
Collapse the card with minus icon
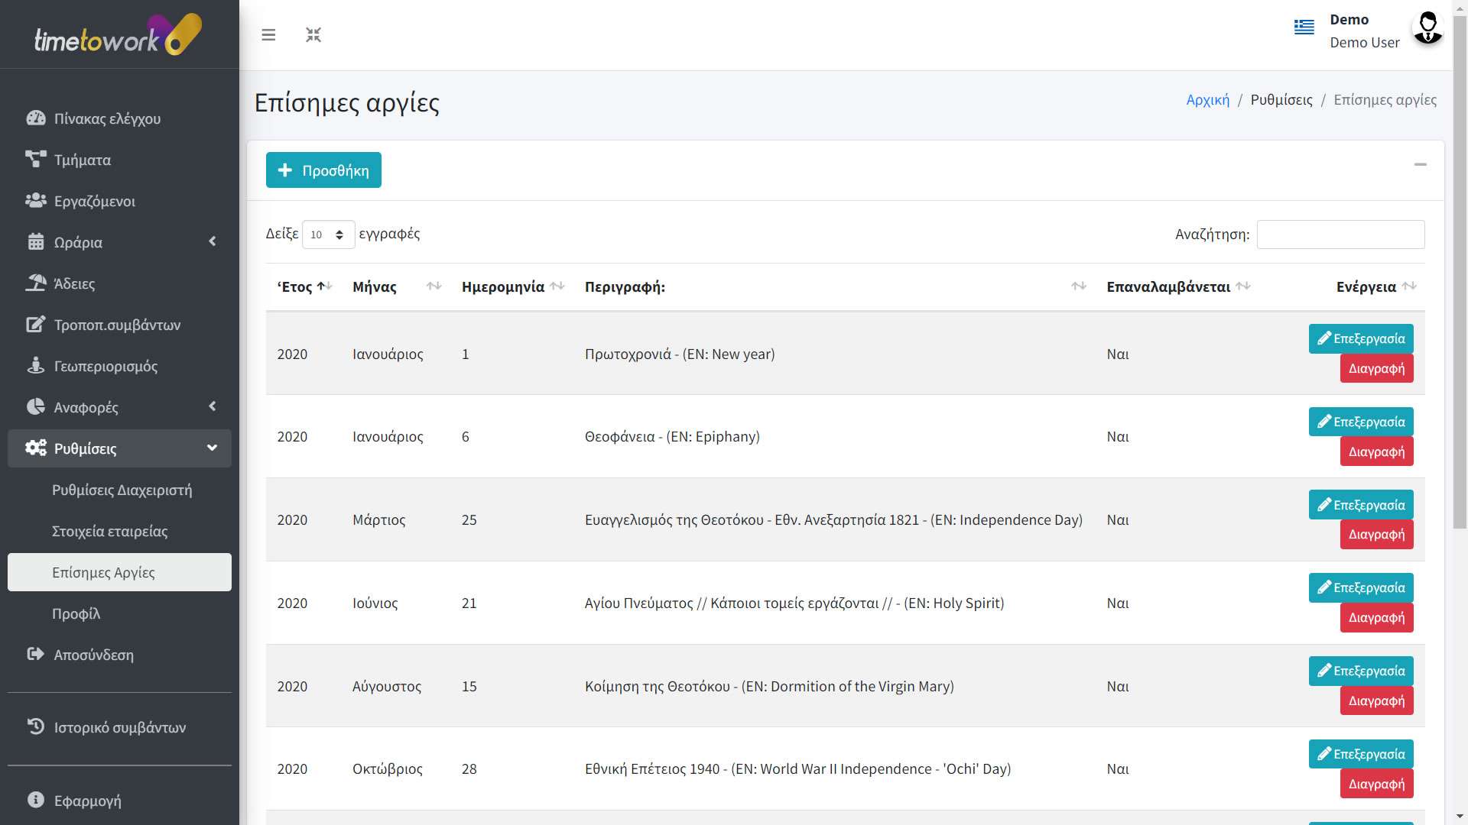1420,165
